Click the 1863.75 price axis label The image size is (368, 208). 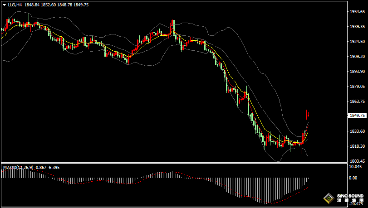pyautogui.click(x=356, y=102)
